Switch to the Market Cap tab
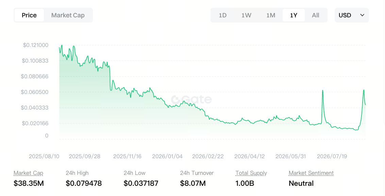 click(x=68, y=15)
